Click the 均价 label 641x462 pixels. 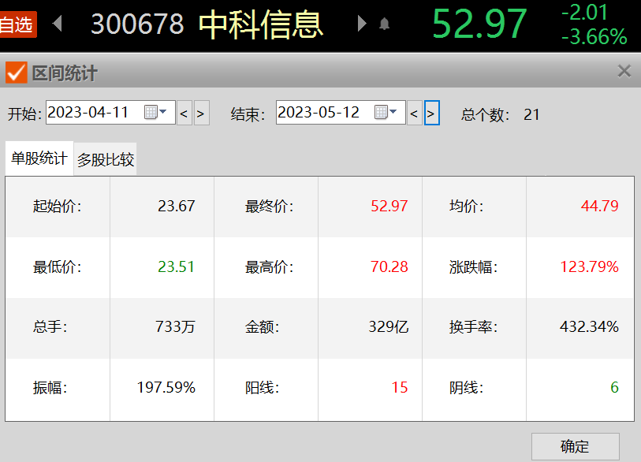[467, 206]
